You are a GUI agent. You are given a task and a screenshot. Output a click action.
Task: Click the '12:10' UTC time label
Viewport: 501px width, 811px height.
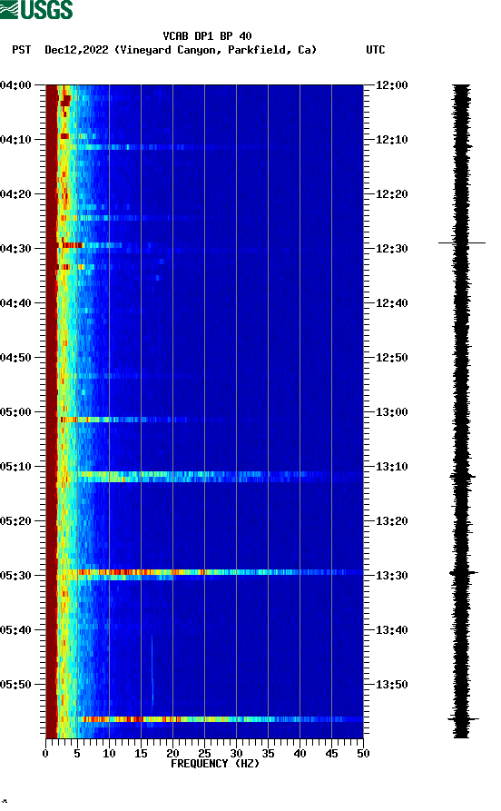pos(391,140)
